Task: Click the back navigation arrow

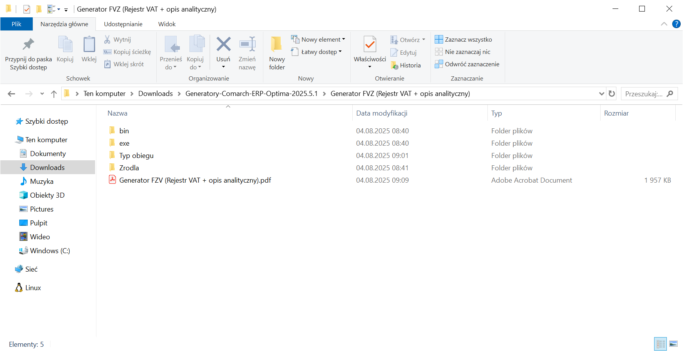Action: pos(12,94)
